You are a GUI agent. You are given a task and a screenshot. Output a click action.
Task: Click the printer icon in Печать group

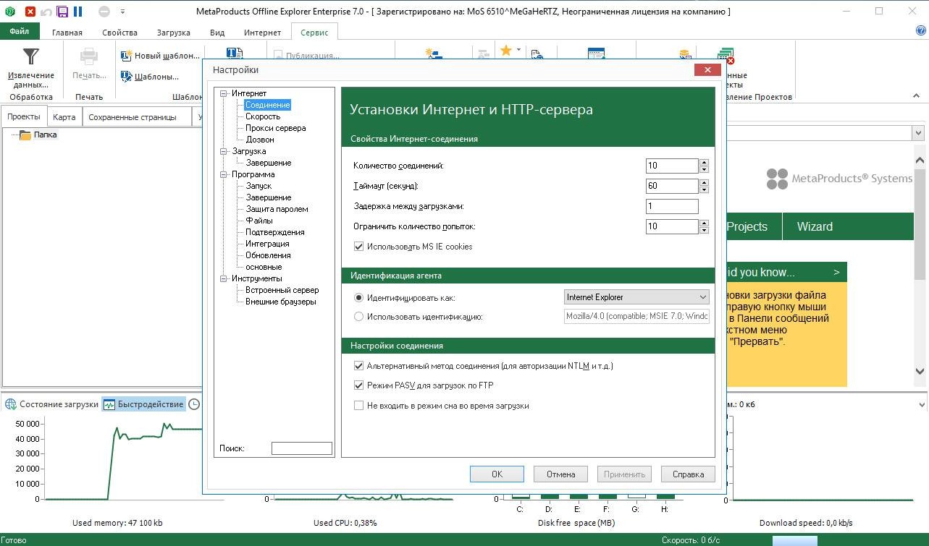(88, 56)
